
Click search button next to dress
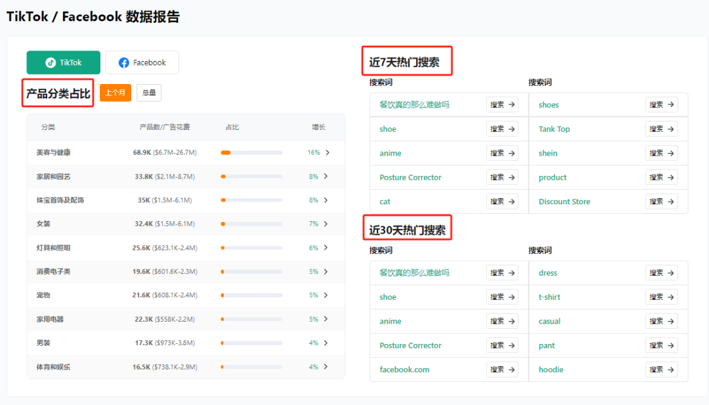[661, 272]
